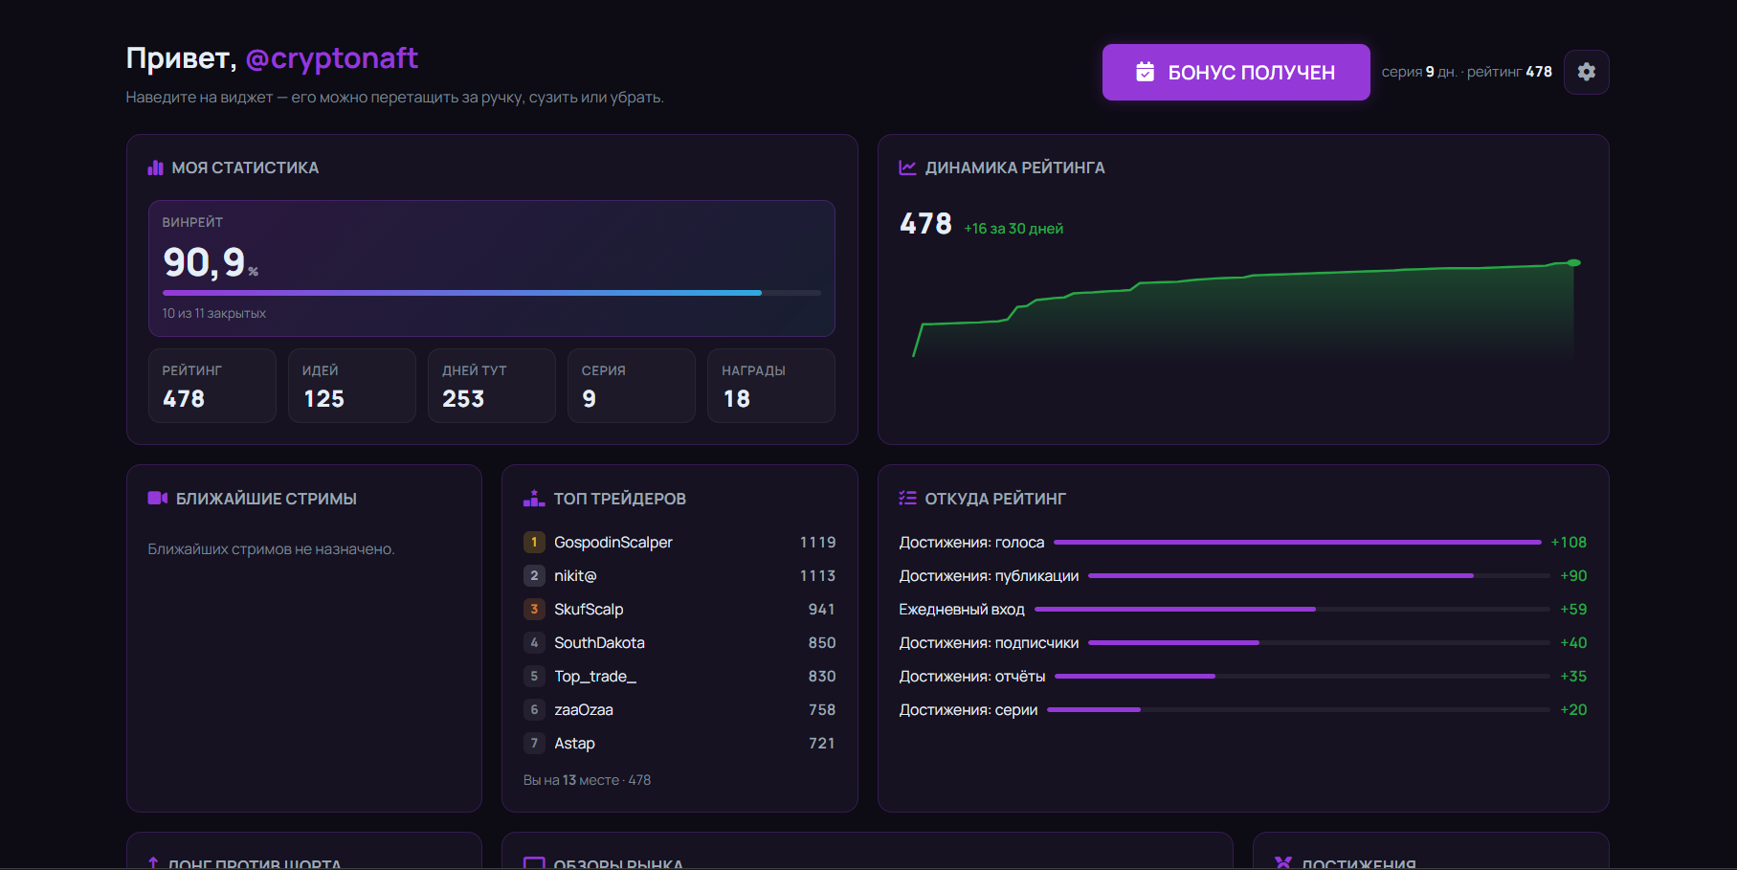Click the +20 value for серии
Viewport: 1737px width, 870px height.
[1573, 710]
